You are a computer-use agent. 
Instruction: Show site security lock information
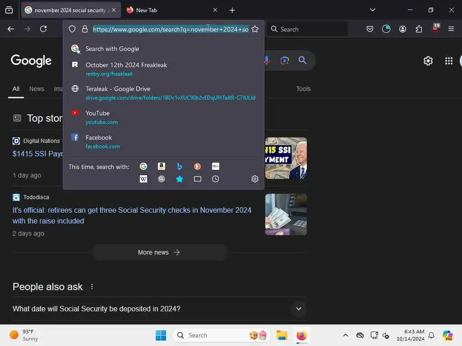click(85, 29)
